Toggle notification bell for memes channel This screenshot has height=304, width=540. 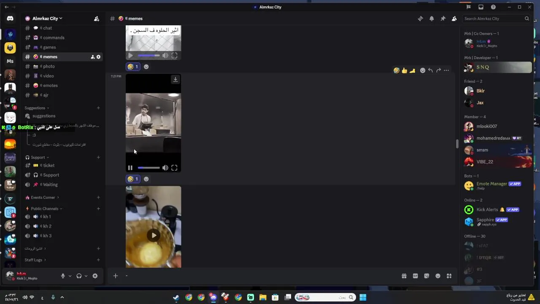coord(432,19)
